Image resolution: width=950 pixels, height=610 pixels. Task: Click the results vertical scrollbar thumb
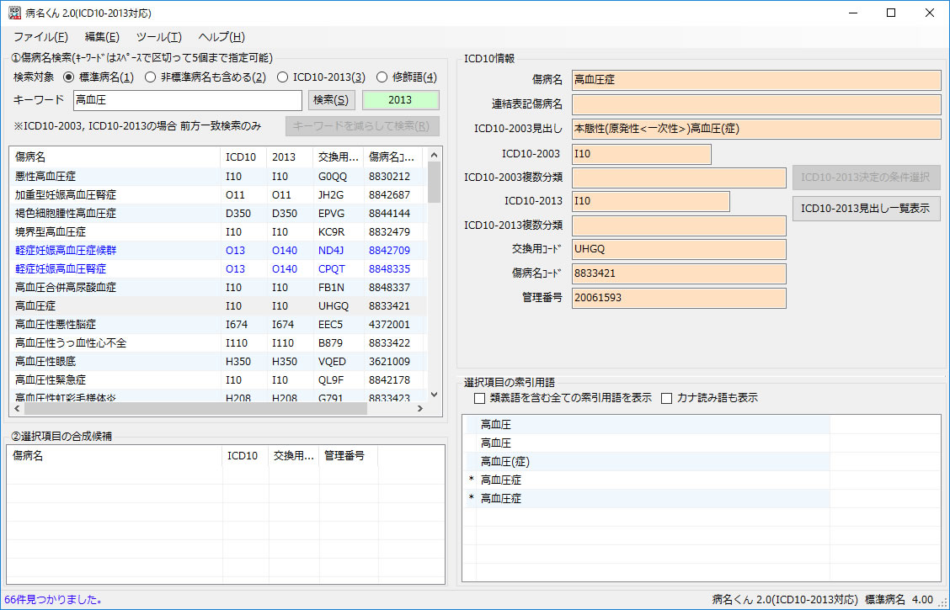pyautogui.click(x=435, y=183)
